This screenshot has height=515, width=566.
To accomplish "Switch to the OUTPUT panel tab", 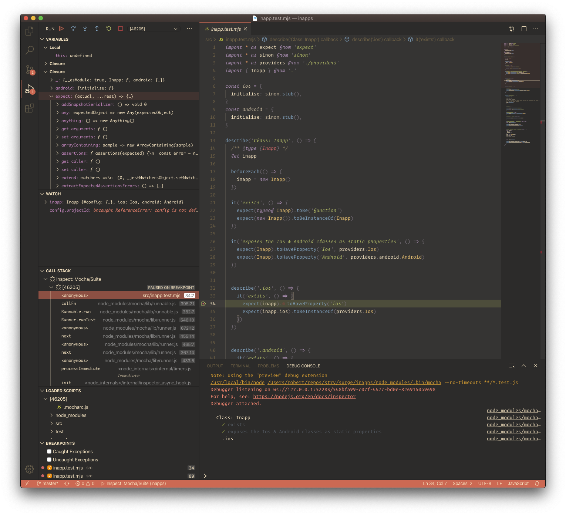I will [x=215, y=366].
